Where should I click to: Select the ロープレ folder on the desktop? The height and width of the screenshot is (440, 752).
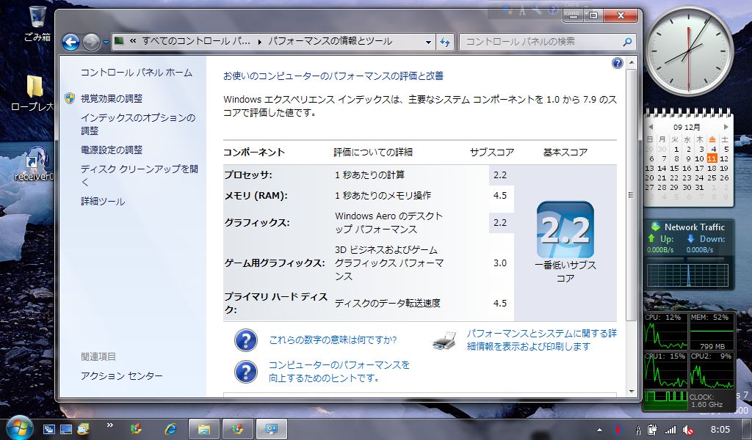point(34,93)
